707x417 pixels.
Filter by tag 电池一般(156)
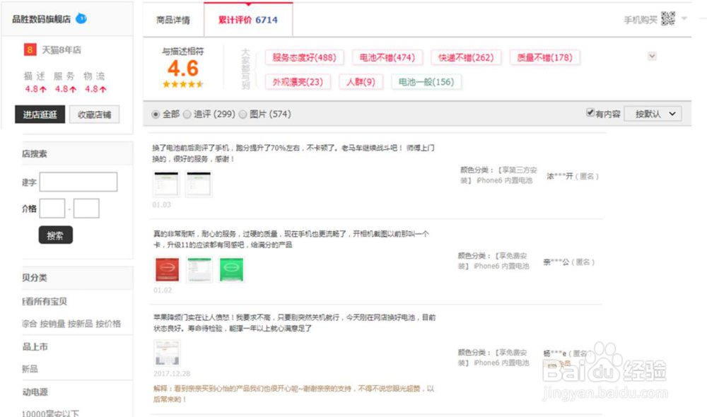(x=426, y=82)
